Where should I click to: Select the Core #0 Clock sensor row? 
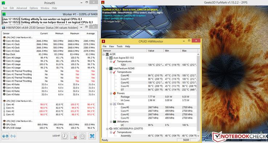pyautogui.click(x=49, y=41)
